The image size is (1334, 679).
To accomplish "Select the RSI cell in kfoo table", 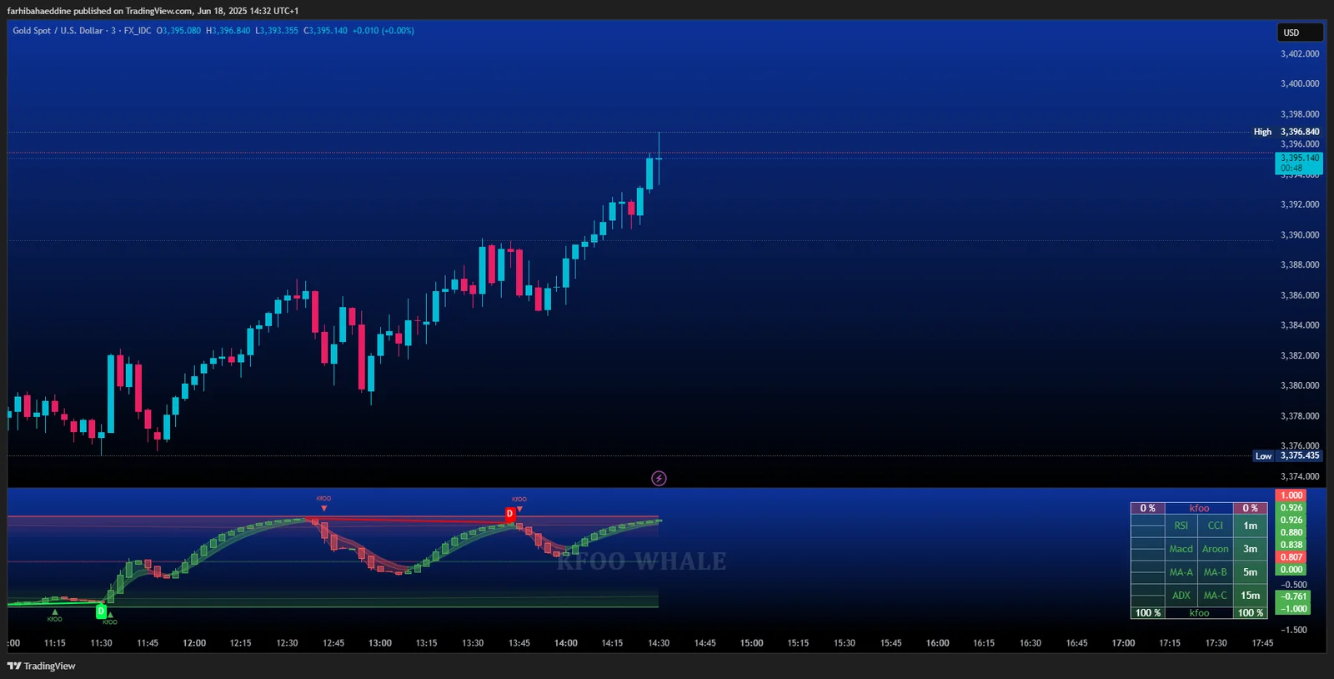I will pyautogui.click(x=1181, y=526).
